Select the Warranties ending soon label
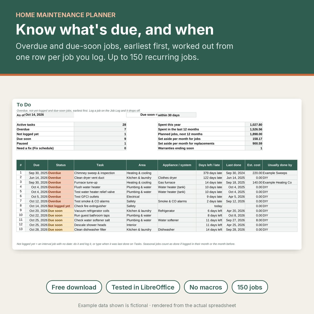The width and height of the screenshot is (314, 314). (201, 148)
